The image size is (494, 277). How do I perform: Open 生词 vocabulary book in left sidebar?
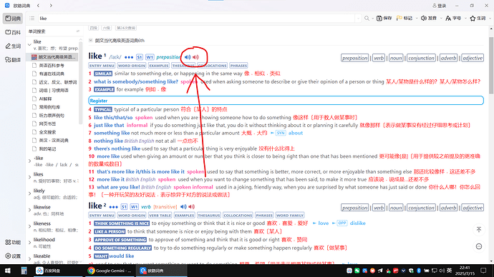coord(13,46)
